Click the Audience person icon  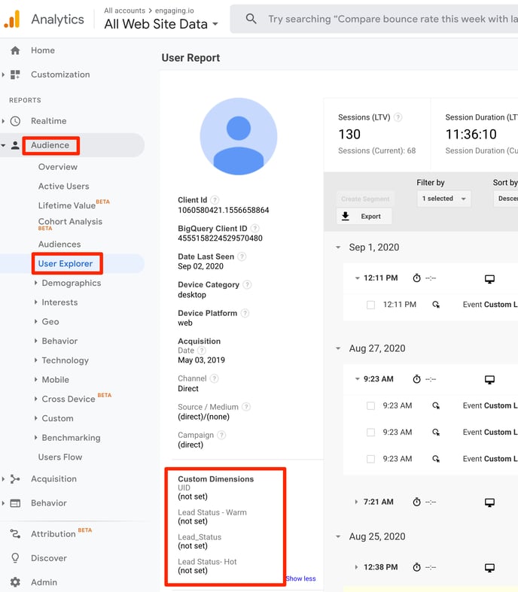click(15, 145)
